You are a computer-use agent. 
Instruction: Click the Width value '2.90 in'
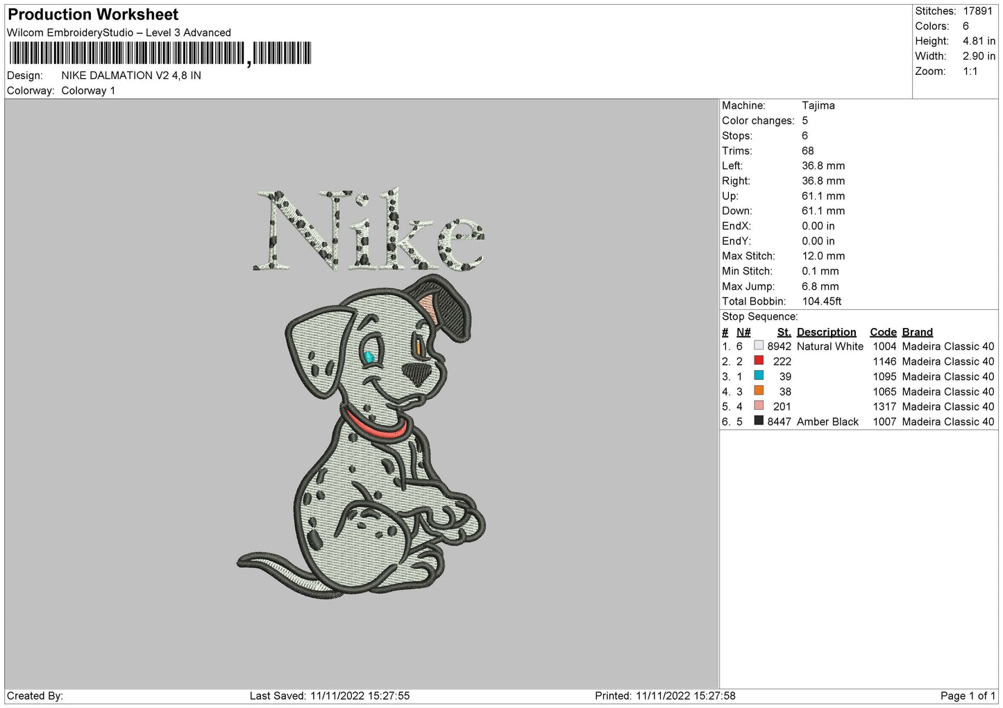[x=979, y=56]
